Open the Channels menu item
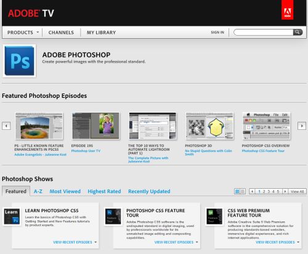This screenshot has height=254, width=308. (61, 33)
